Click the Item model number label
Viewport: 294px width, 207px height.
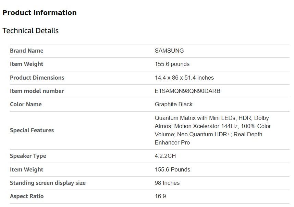click(x=37, y=91)
